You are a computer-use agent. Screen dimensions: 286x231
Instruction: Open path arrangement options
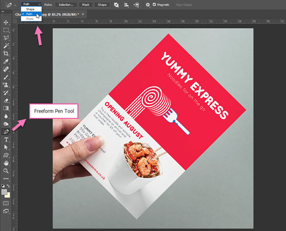point(136,5)
